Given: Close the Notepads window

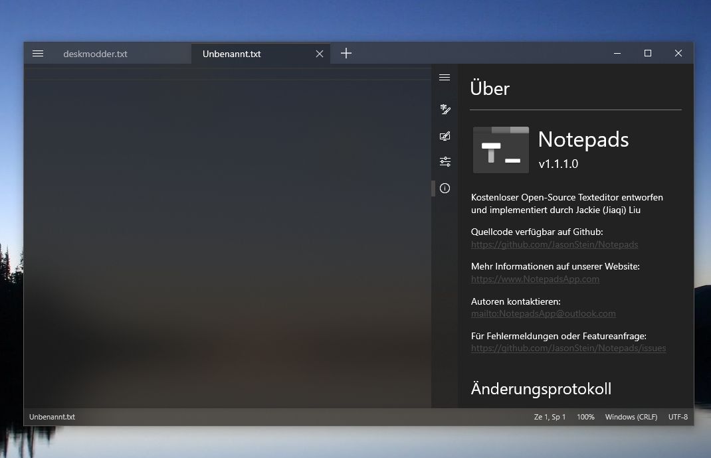Looking at the screenshot, I should pos(678,54).
